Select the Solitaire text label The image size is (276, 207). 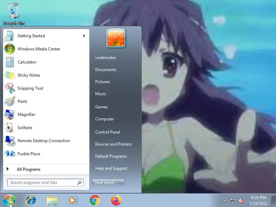[x=25, y=128]
